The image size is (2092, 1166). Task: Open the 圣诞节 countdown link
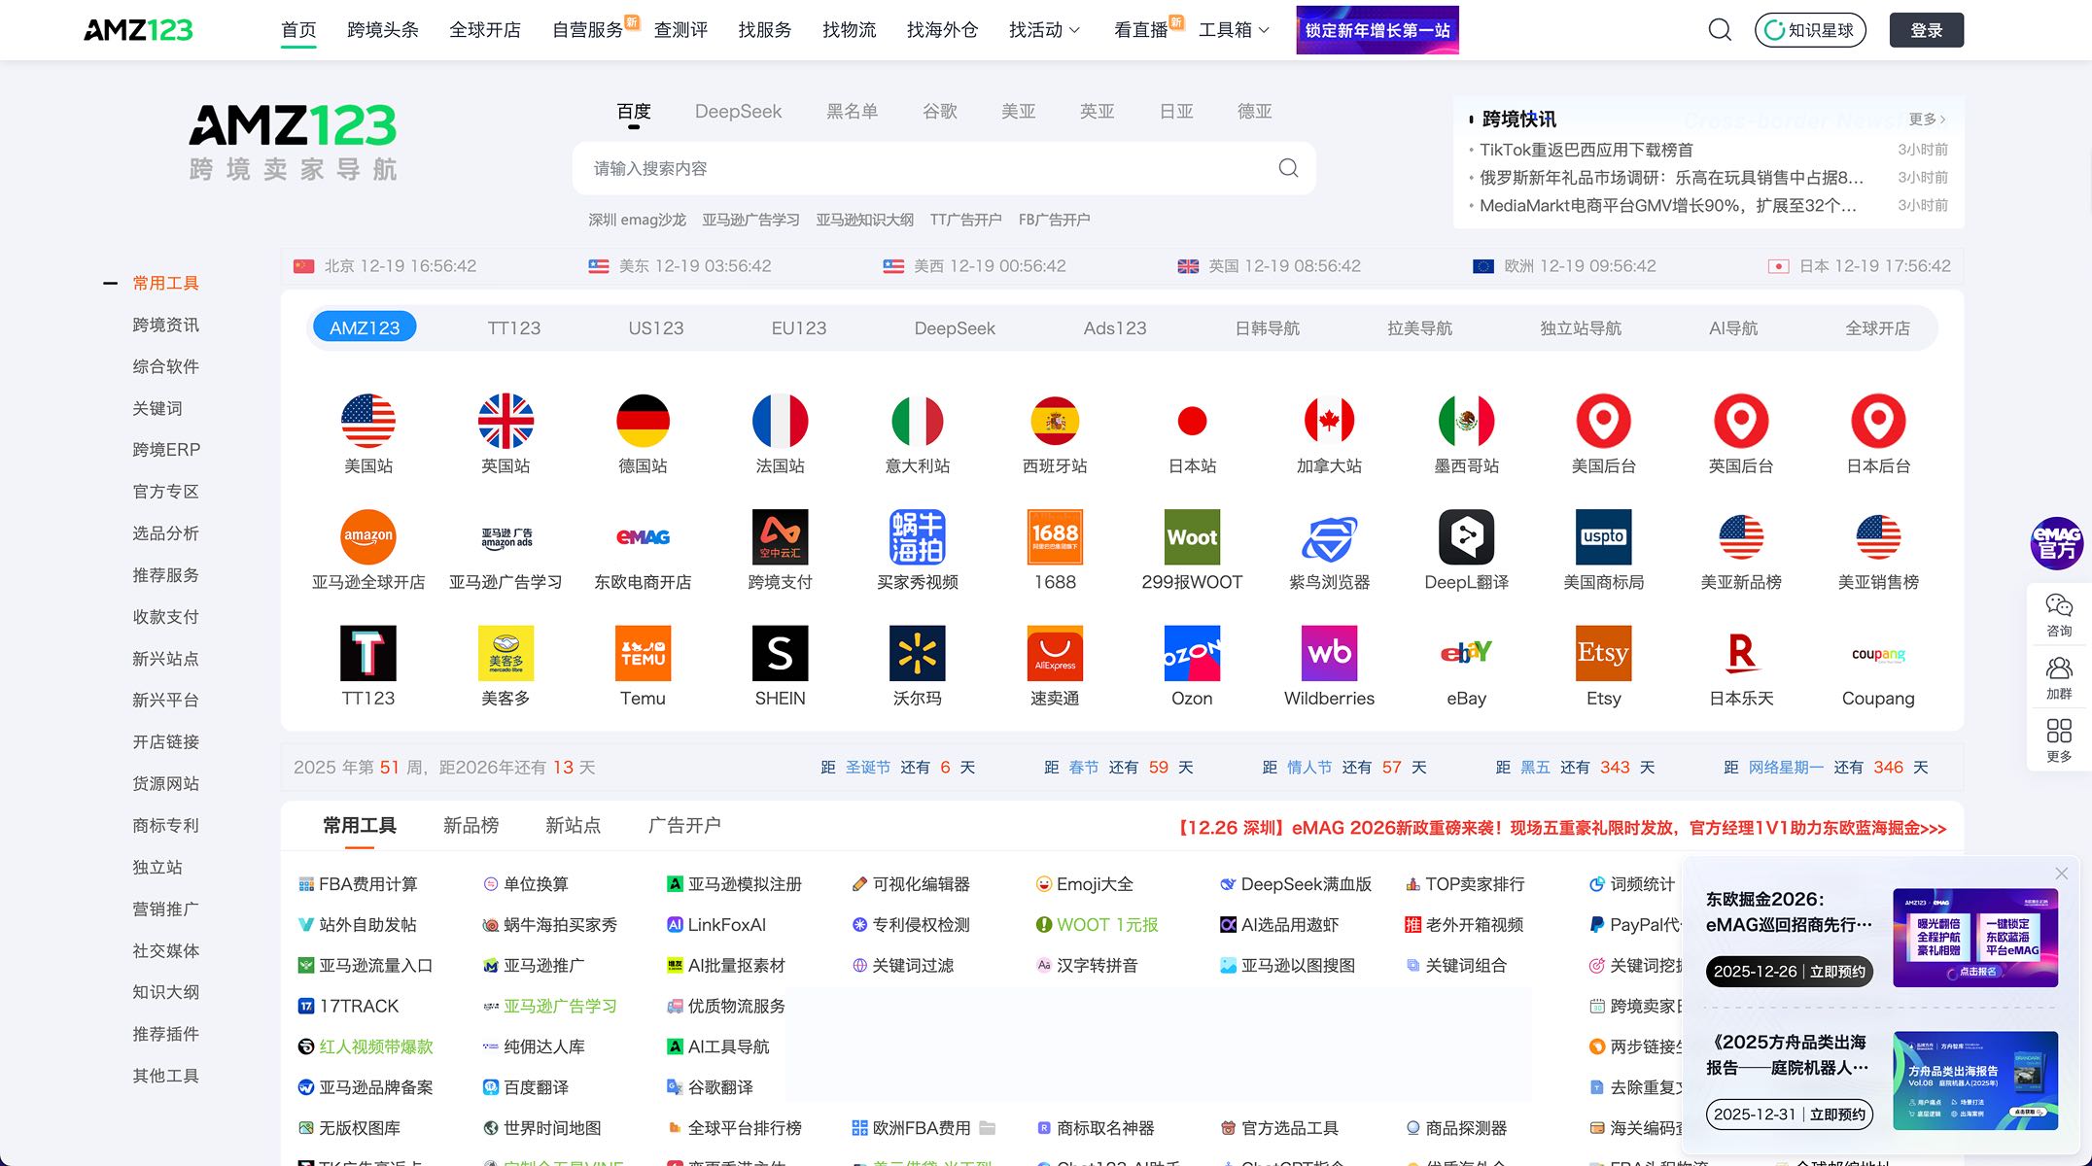coord(867,767)
